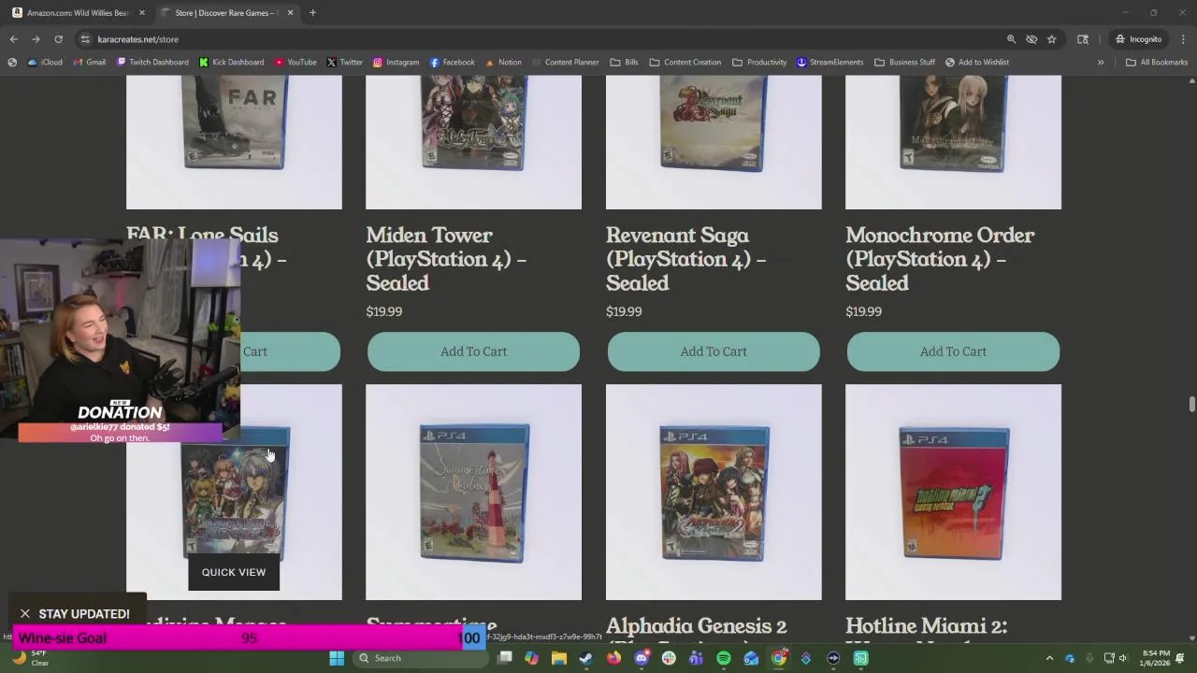Show more bookmarks with the double chevron
The height and width of the screenshot is (673, 1197).
click(1101, 63)
